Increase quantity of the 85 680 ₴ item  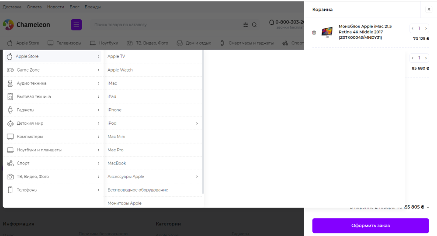coord(426,58)
